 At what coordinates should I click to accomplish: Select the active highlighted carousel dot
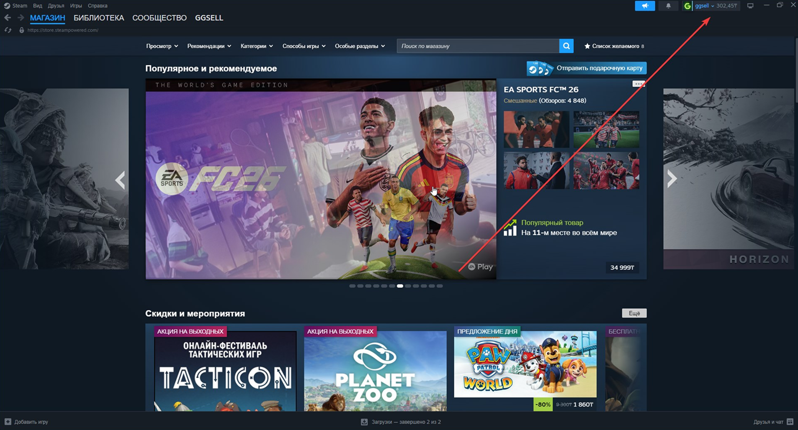400,286
